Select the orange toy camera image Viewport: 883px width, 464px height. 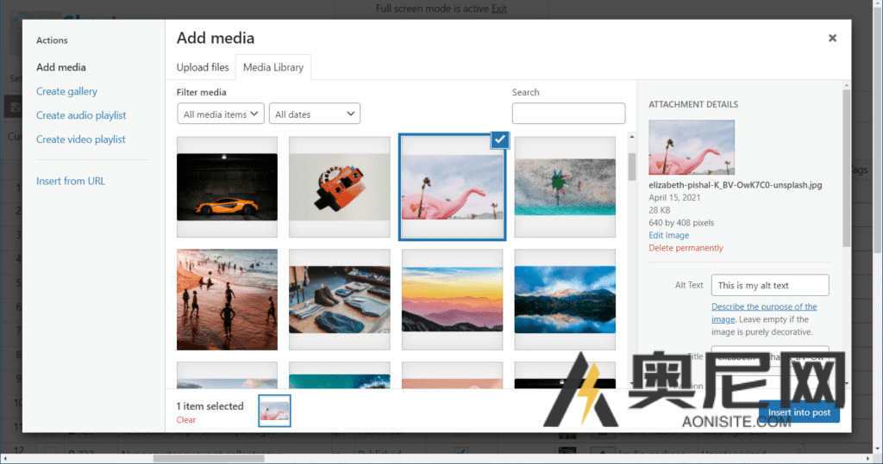(x=340, y=187)
